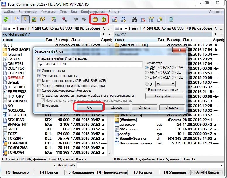Confirm packing with the OK button

90,108
